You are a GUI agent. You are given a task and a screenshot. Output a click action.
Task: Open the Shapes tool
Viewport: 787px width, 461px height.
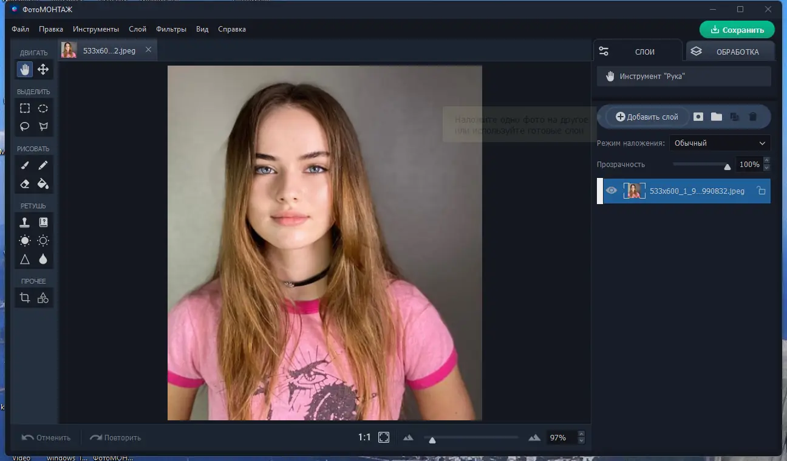click(x=43, y=298)
